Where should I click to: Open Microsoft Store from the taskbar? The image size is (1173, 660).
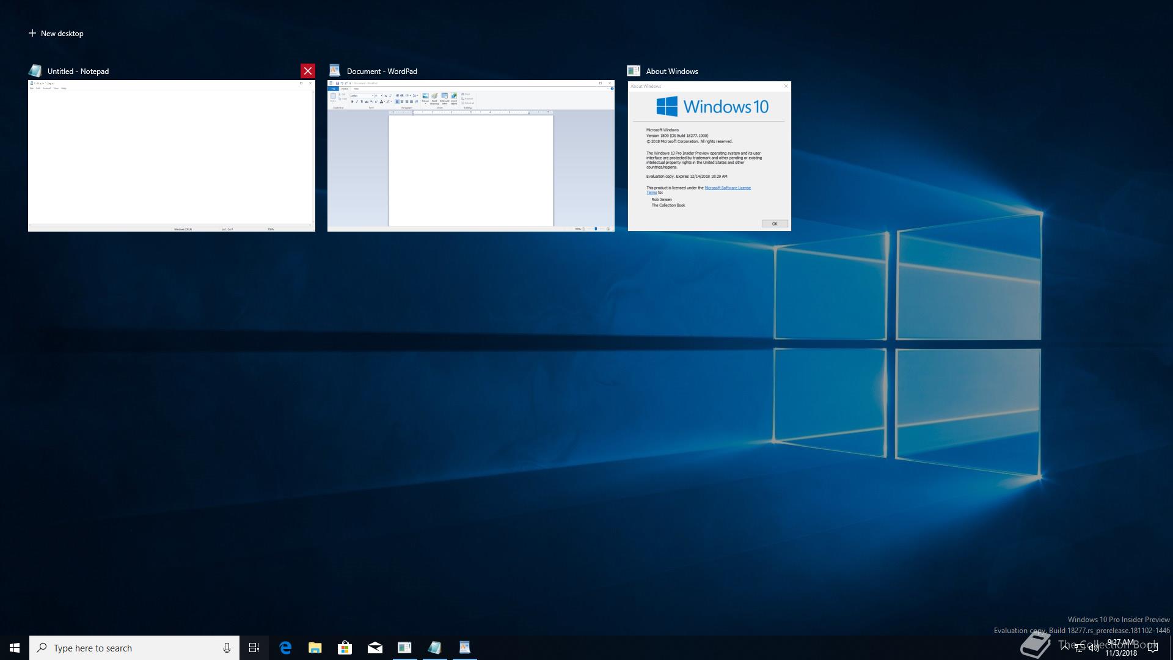point(345,648)
